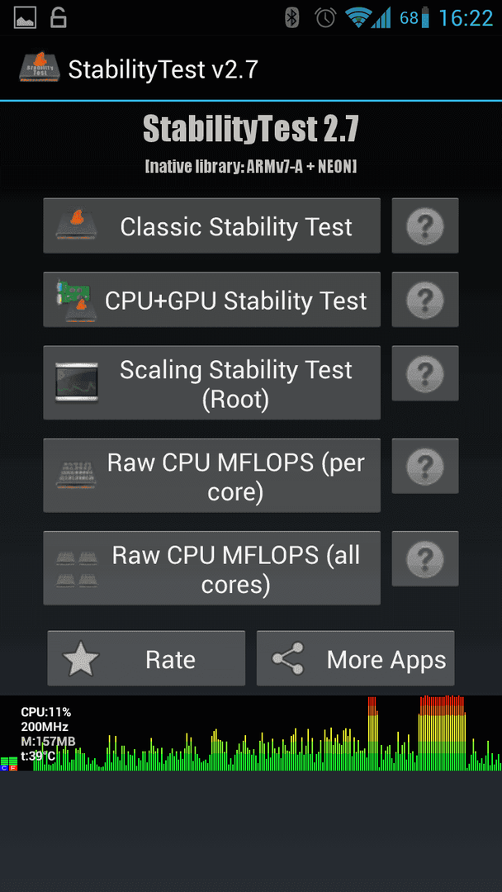Open help for Raw CPU MFLOPS per core

pyautogui.click(x=424, y=466)
